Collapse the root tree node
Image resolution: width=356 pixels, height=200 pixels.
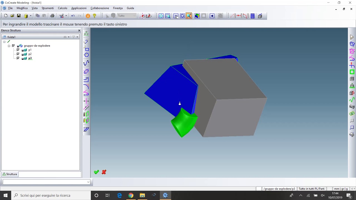4,42
